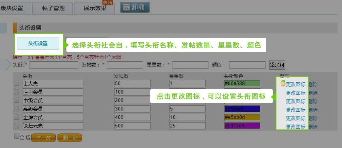The image size is (342, 148).
Task: Select the 头衔设置 sub-tab
Action: click(38, 44)
